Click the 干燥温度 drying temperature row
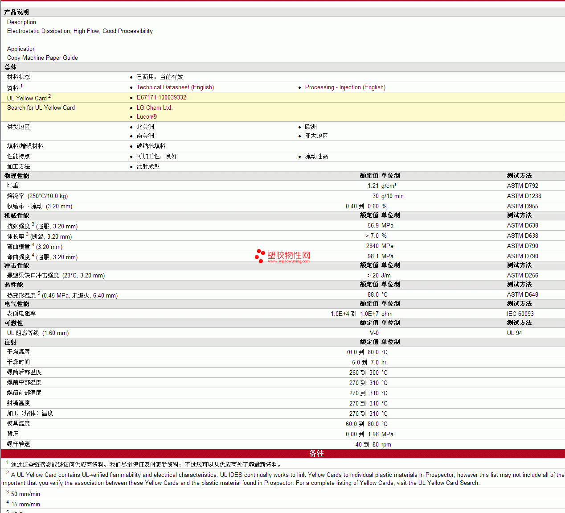 [x=282, y=352]
